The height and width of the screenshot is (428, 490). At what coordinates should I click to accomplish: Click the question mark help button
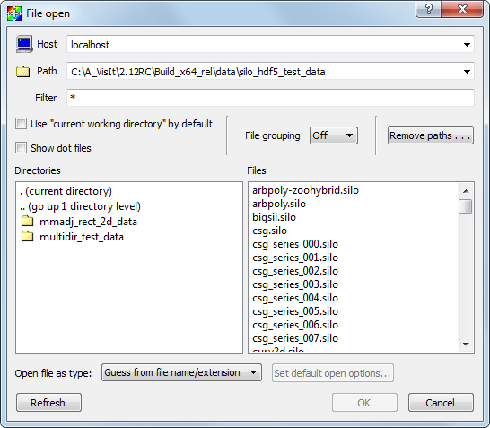tap(428, 9)
